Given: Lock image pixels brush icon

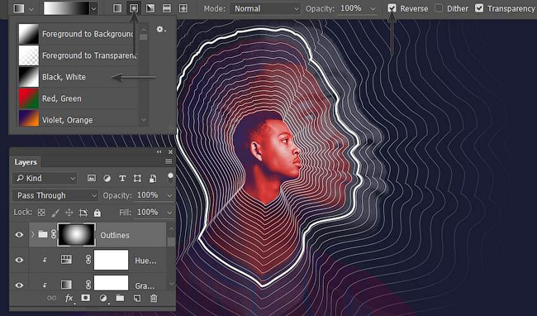Looking at the screenshot, I should [55, 213].
